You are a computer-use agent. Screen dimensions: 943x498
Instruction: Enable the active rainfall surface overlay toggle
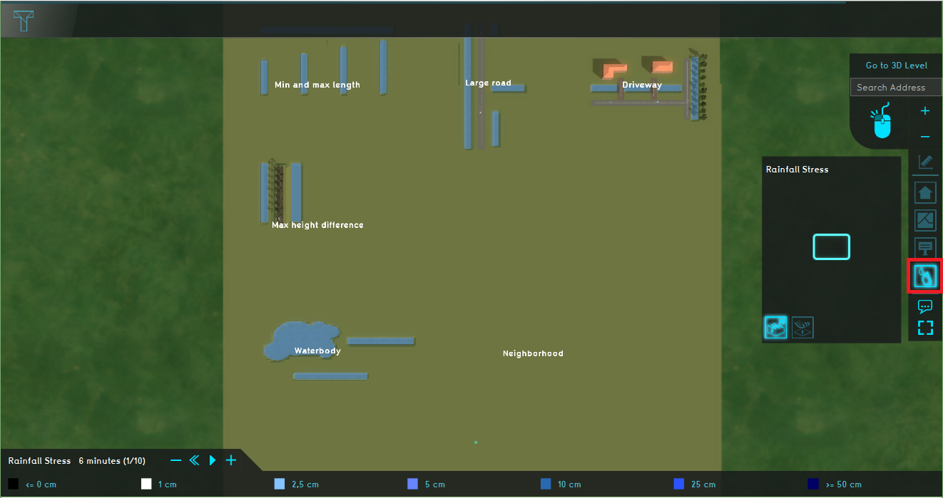775,327
